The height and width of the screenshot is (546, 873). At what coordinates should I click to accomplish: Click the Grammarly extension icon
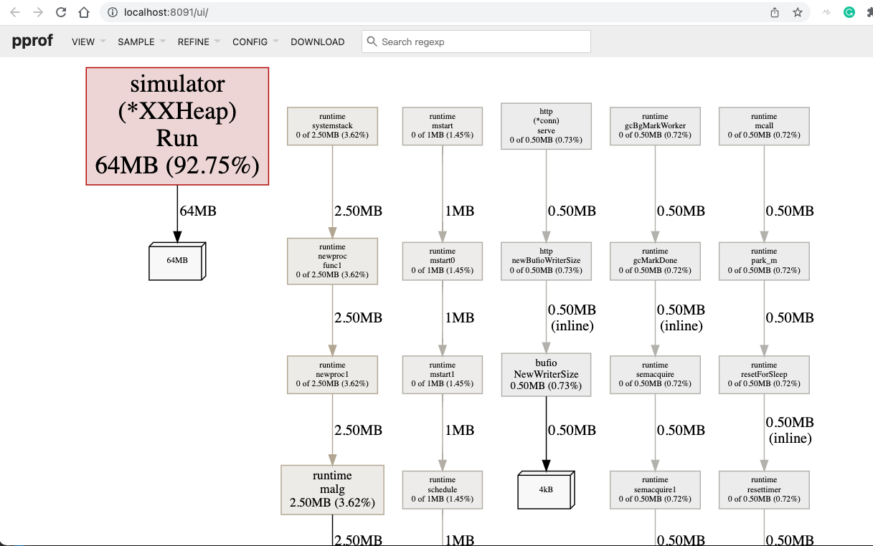pos(849,11)
